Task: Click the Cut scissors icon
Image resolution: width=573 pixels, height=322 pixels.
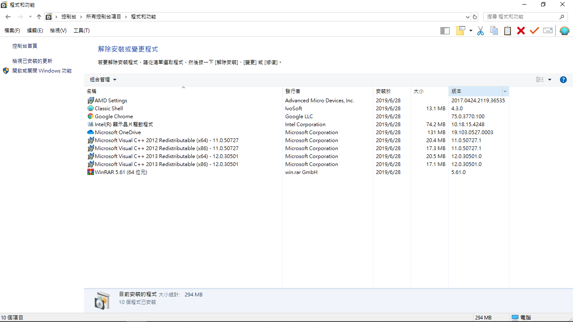Action: 481,31
